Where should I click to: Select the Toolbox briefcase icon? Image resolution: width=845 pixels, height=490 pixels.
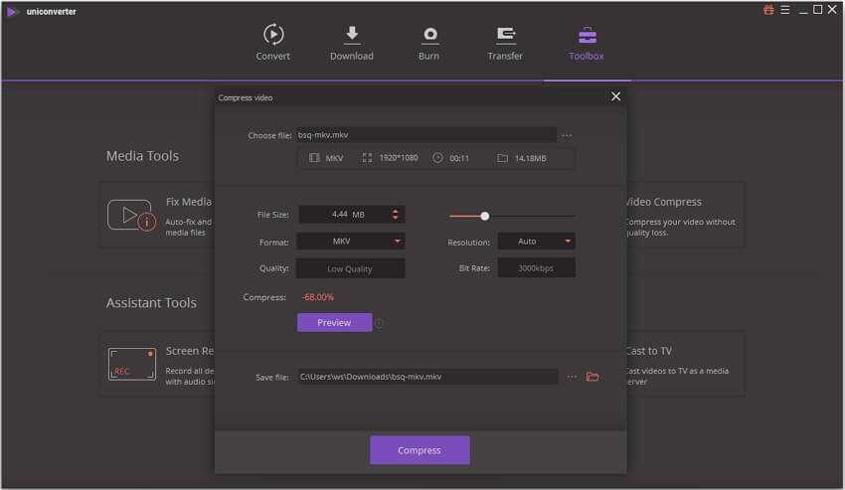[x=587, y=36]
